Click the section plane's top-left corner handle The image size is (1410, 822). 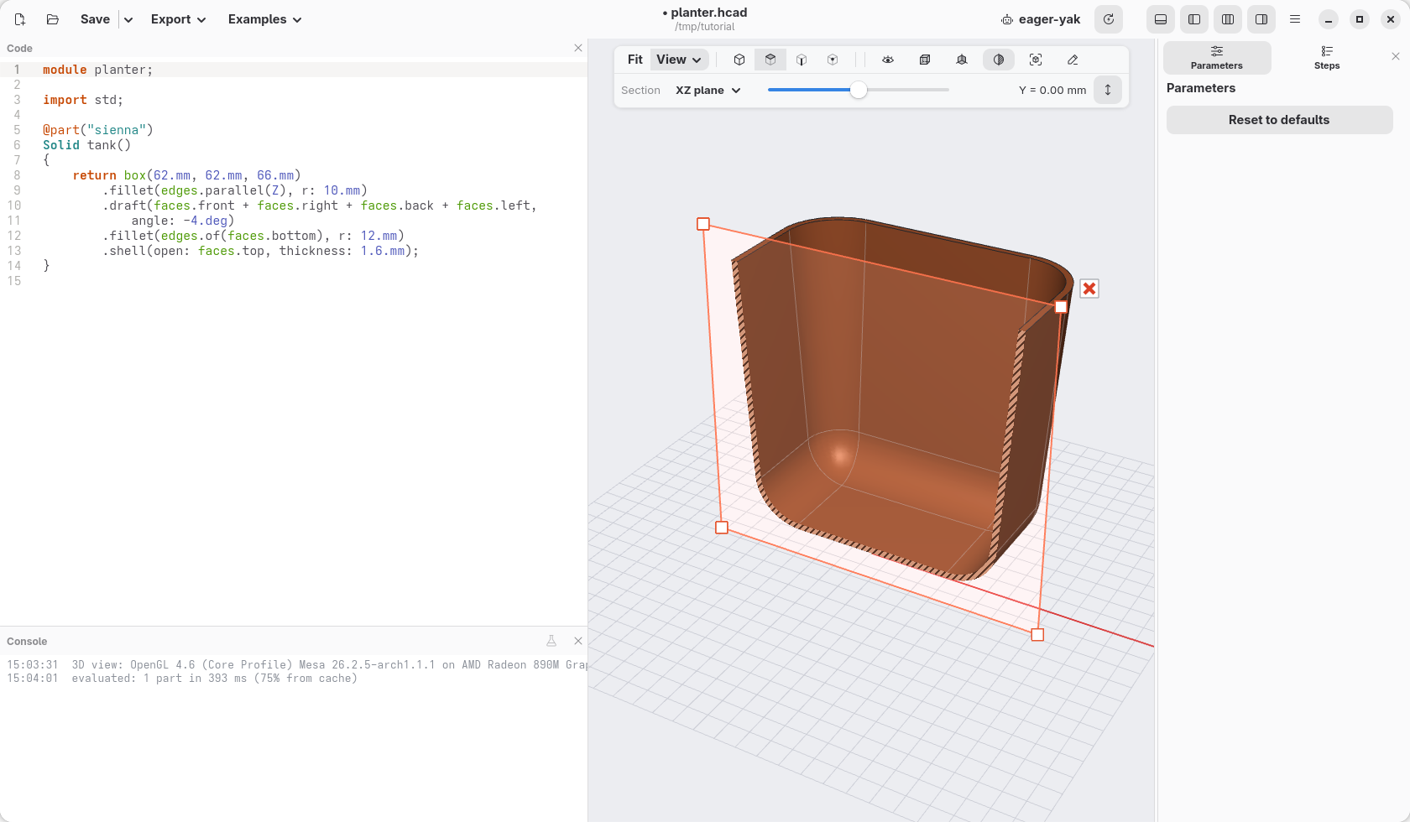pyautogui.click(x=703, y=224)
